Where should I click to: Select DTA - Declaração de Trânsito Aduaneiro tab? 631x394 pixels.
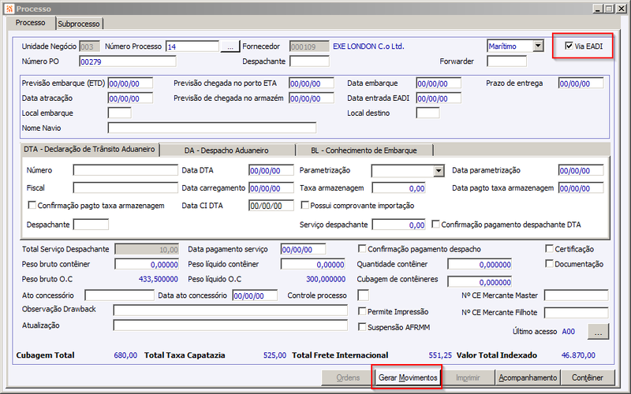click(x=89, y=149)
